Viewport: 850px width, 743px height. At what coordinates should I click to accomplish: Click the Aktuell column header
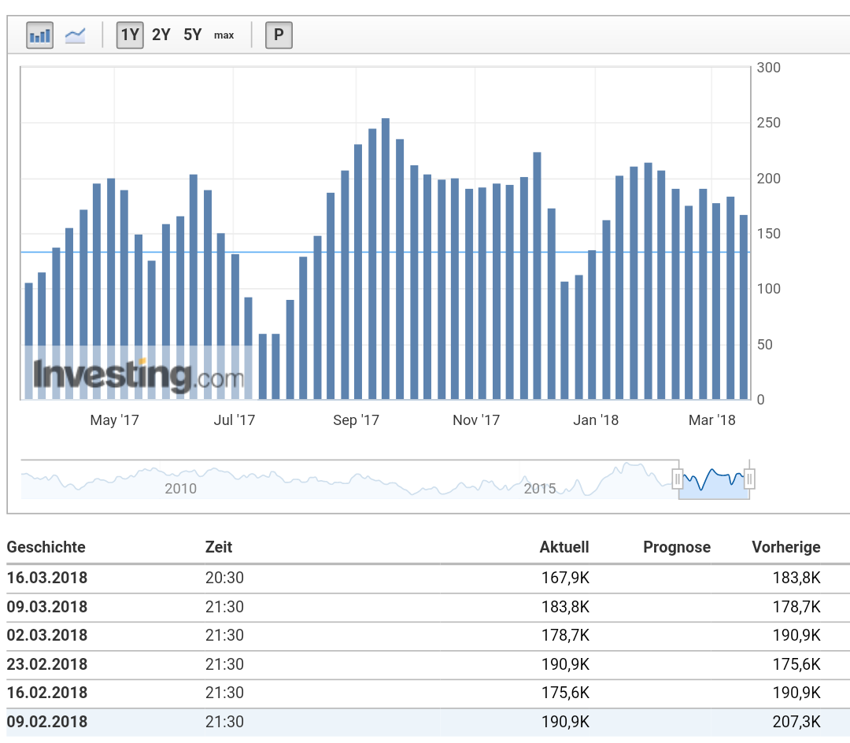coord(564,547)
